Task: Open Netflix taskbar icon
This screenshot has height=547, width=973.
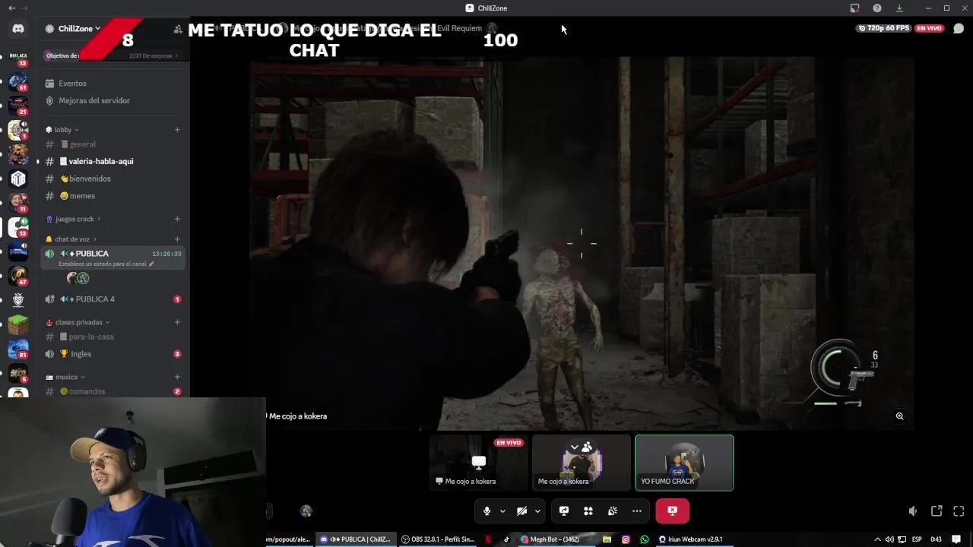Action: (488, 539)
